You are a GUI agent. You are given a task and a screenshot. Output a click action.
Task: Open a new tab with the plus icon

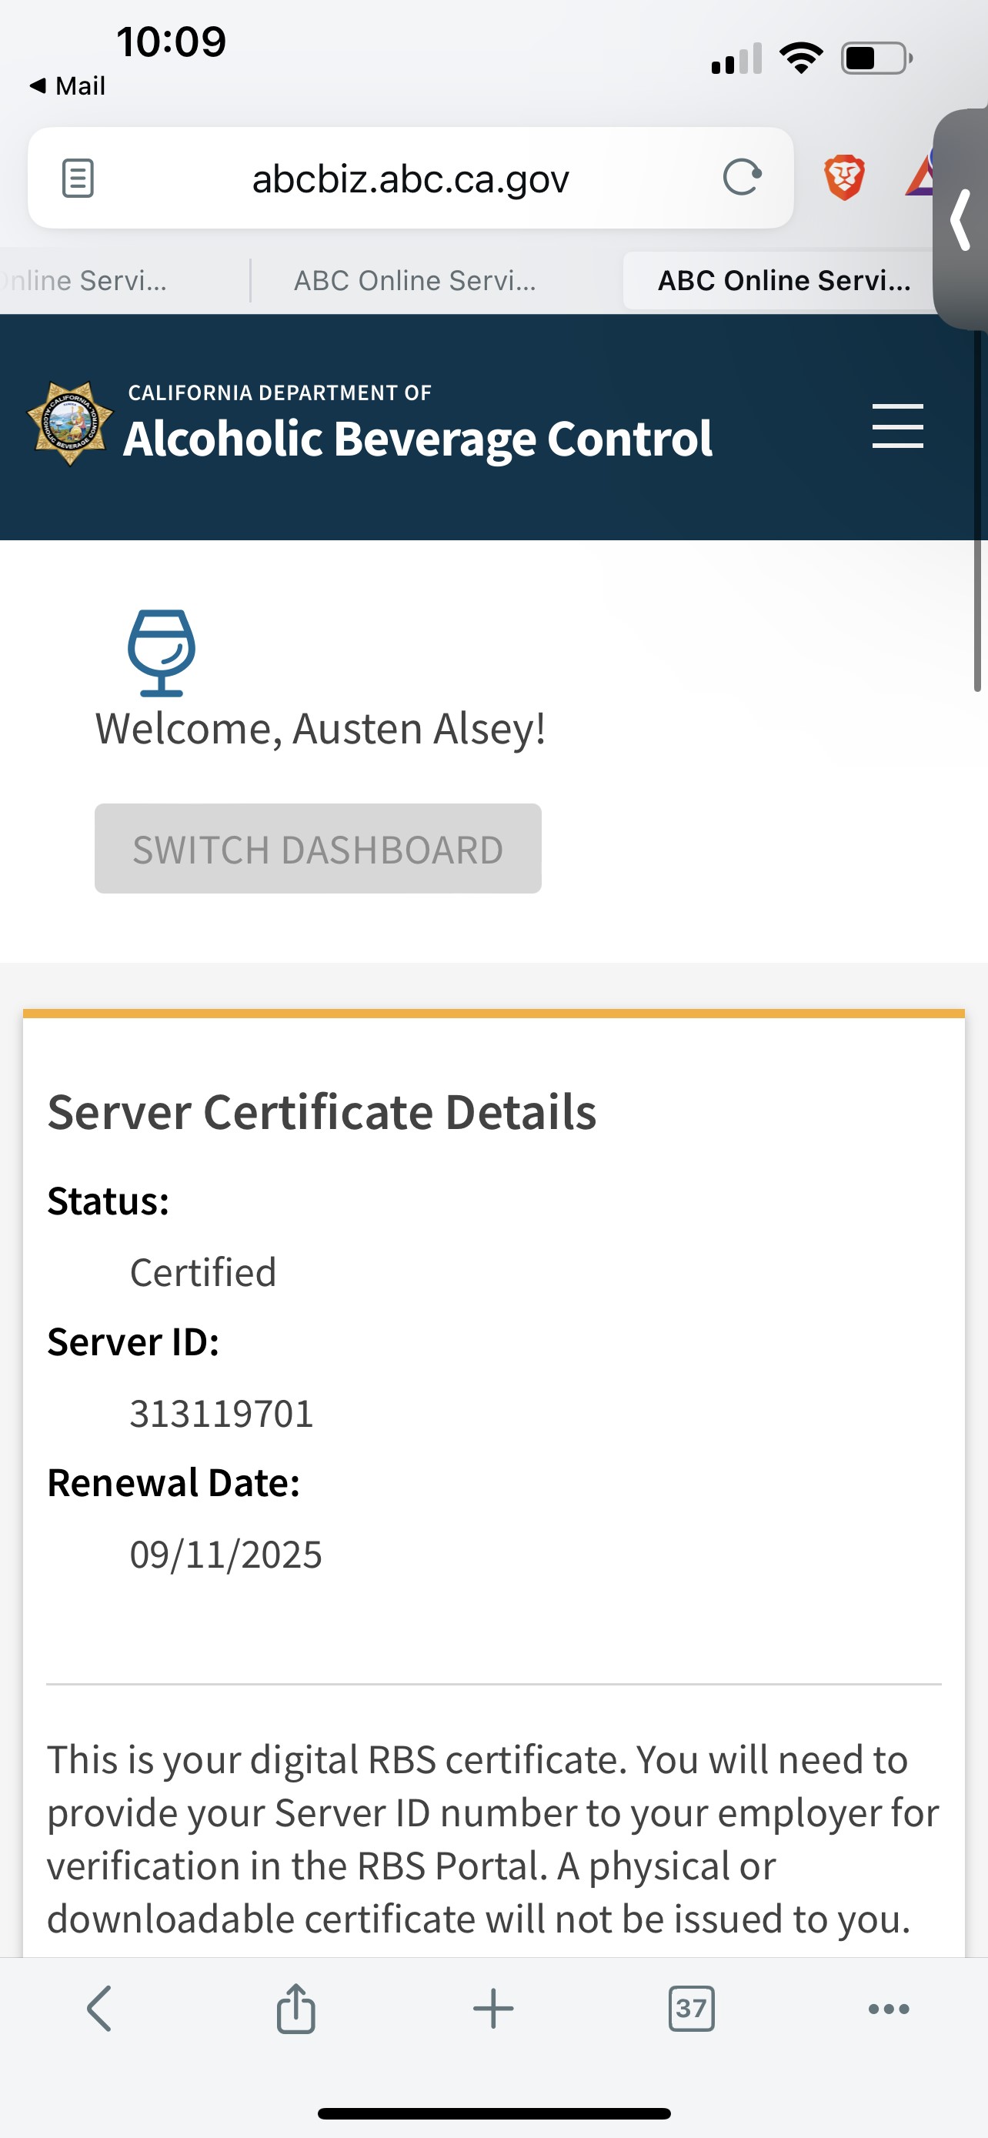click(x=493, y=2009)
